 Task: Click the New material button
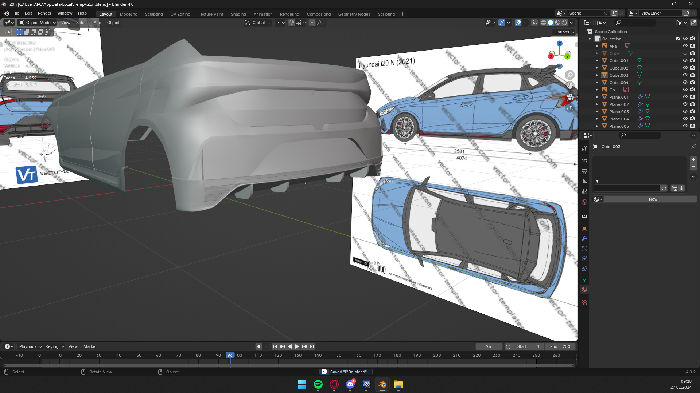tap(653, 199)
